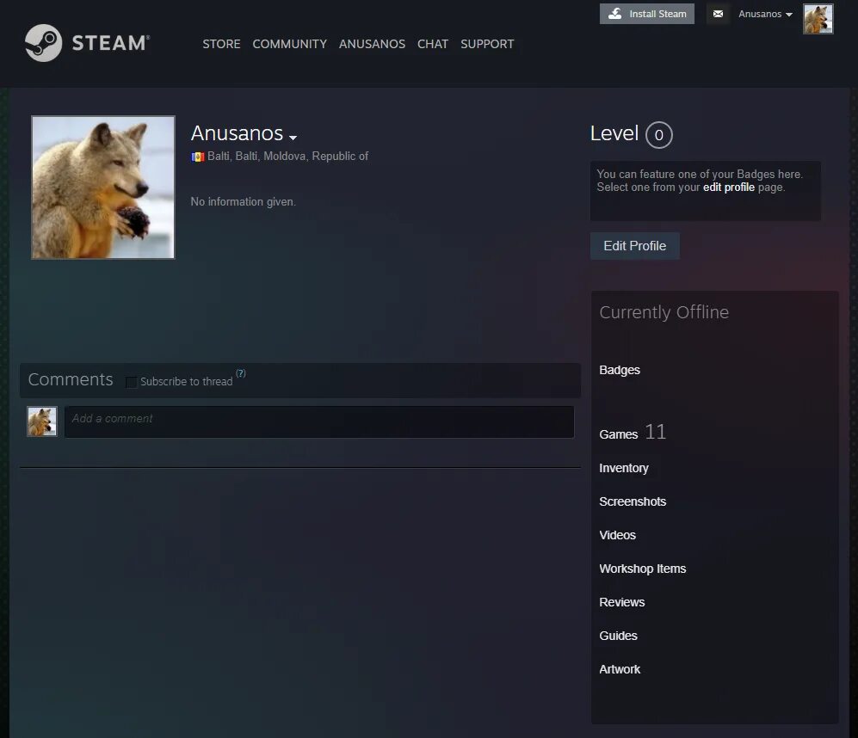Open the Badges link
The height and width of the screenshot is (738, 858).
click(620, 370)
